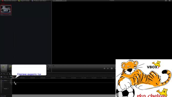Click the Import media green icon
Viewport: 172px width, 97px height.
point(19,1)
